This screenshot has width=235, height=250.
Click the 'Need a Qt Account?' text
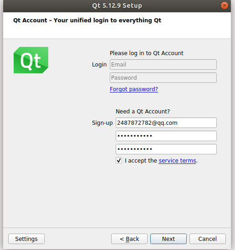[x=143, y=111]
